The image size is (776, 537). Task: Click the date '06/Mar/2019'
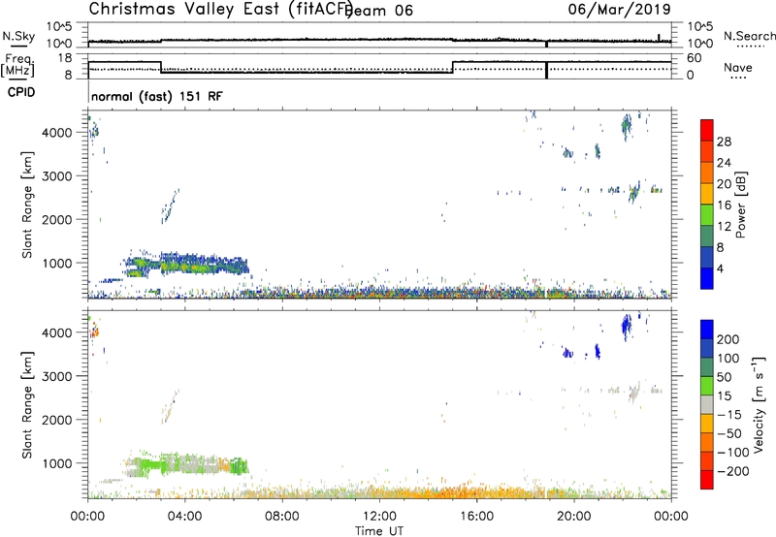click(620, 9)
